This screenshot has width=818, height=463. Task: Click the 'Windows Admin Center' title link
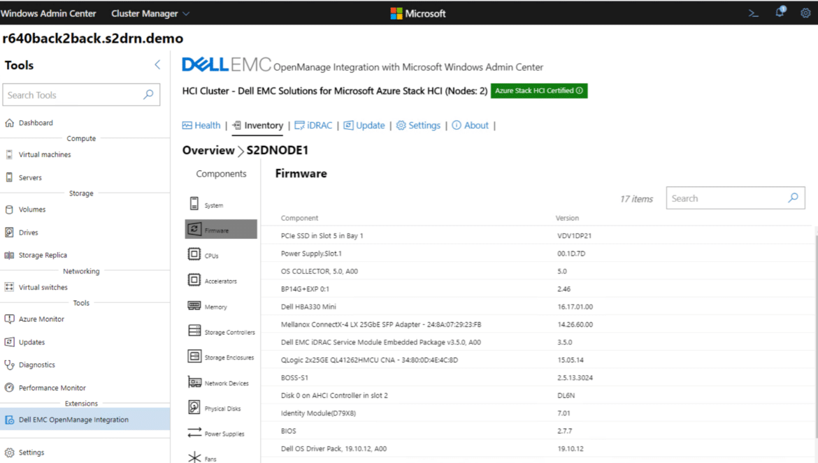48,13
